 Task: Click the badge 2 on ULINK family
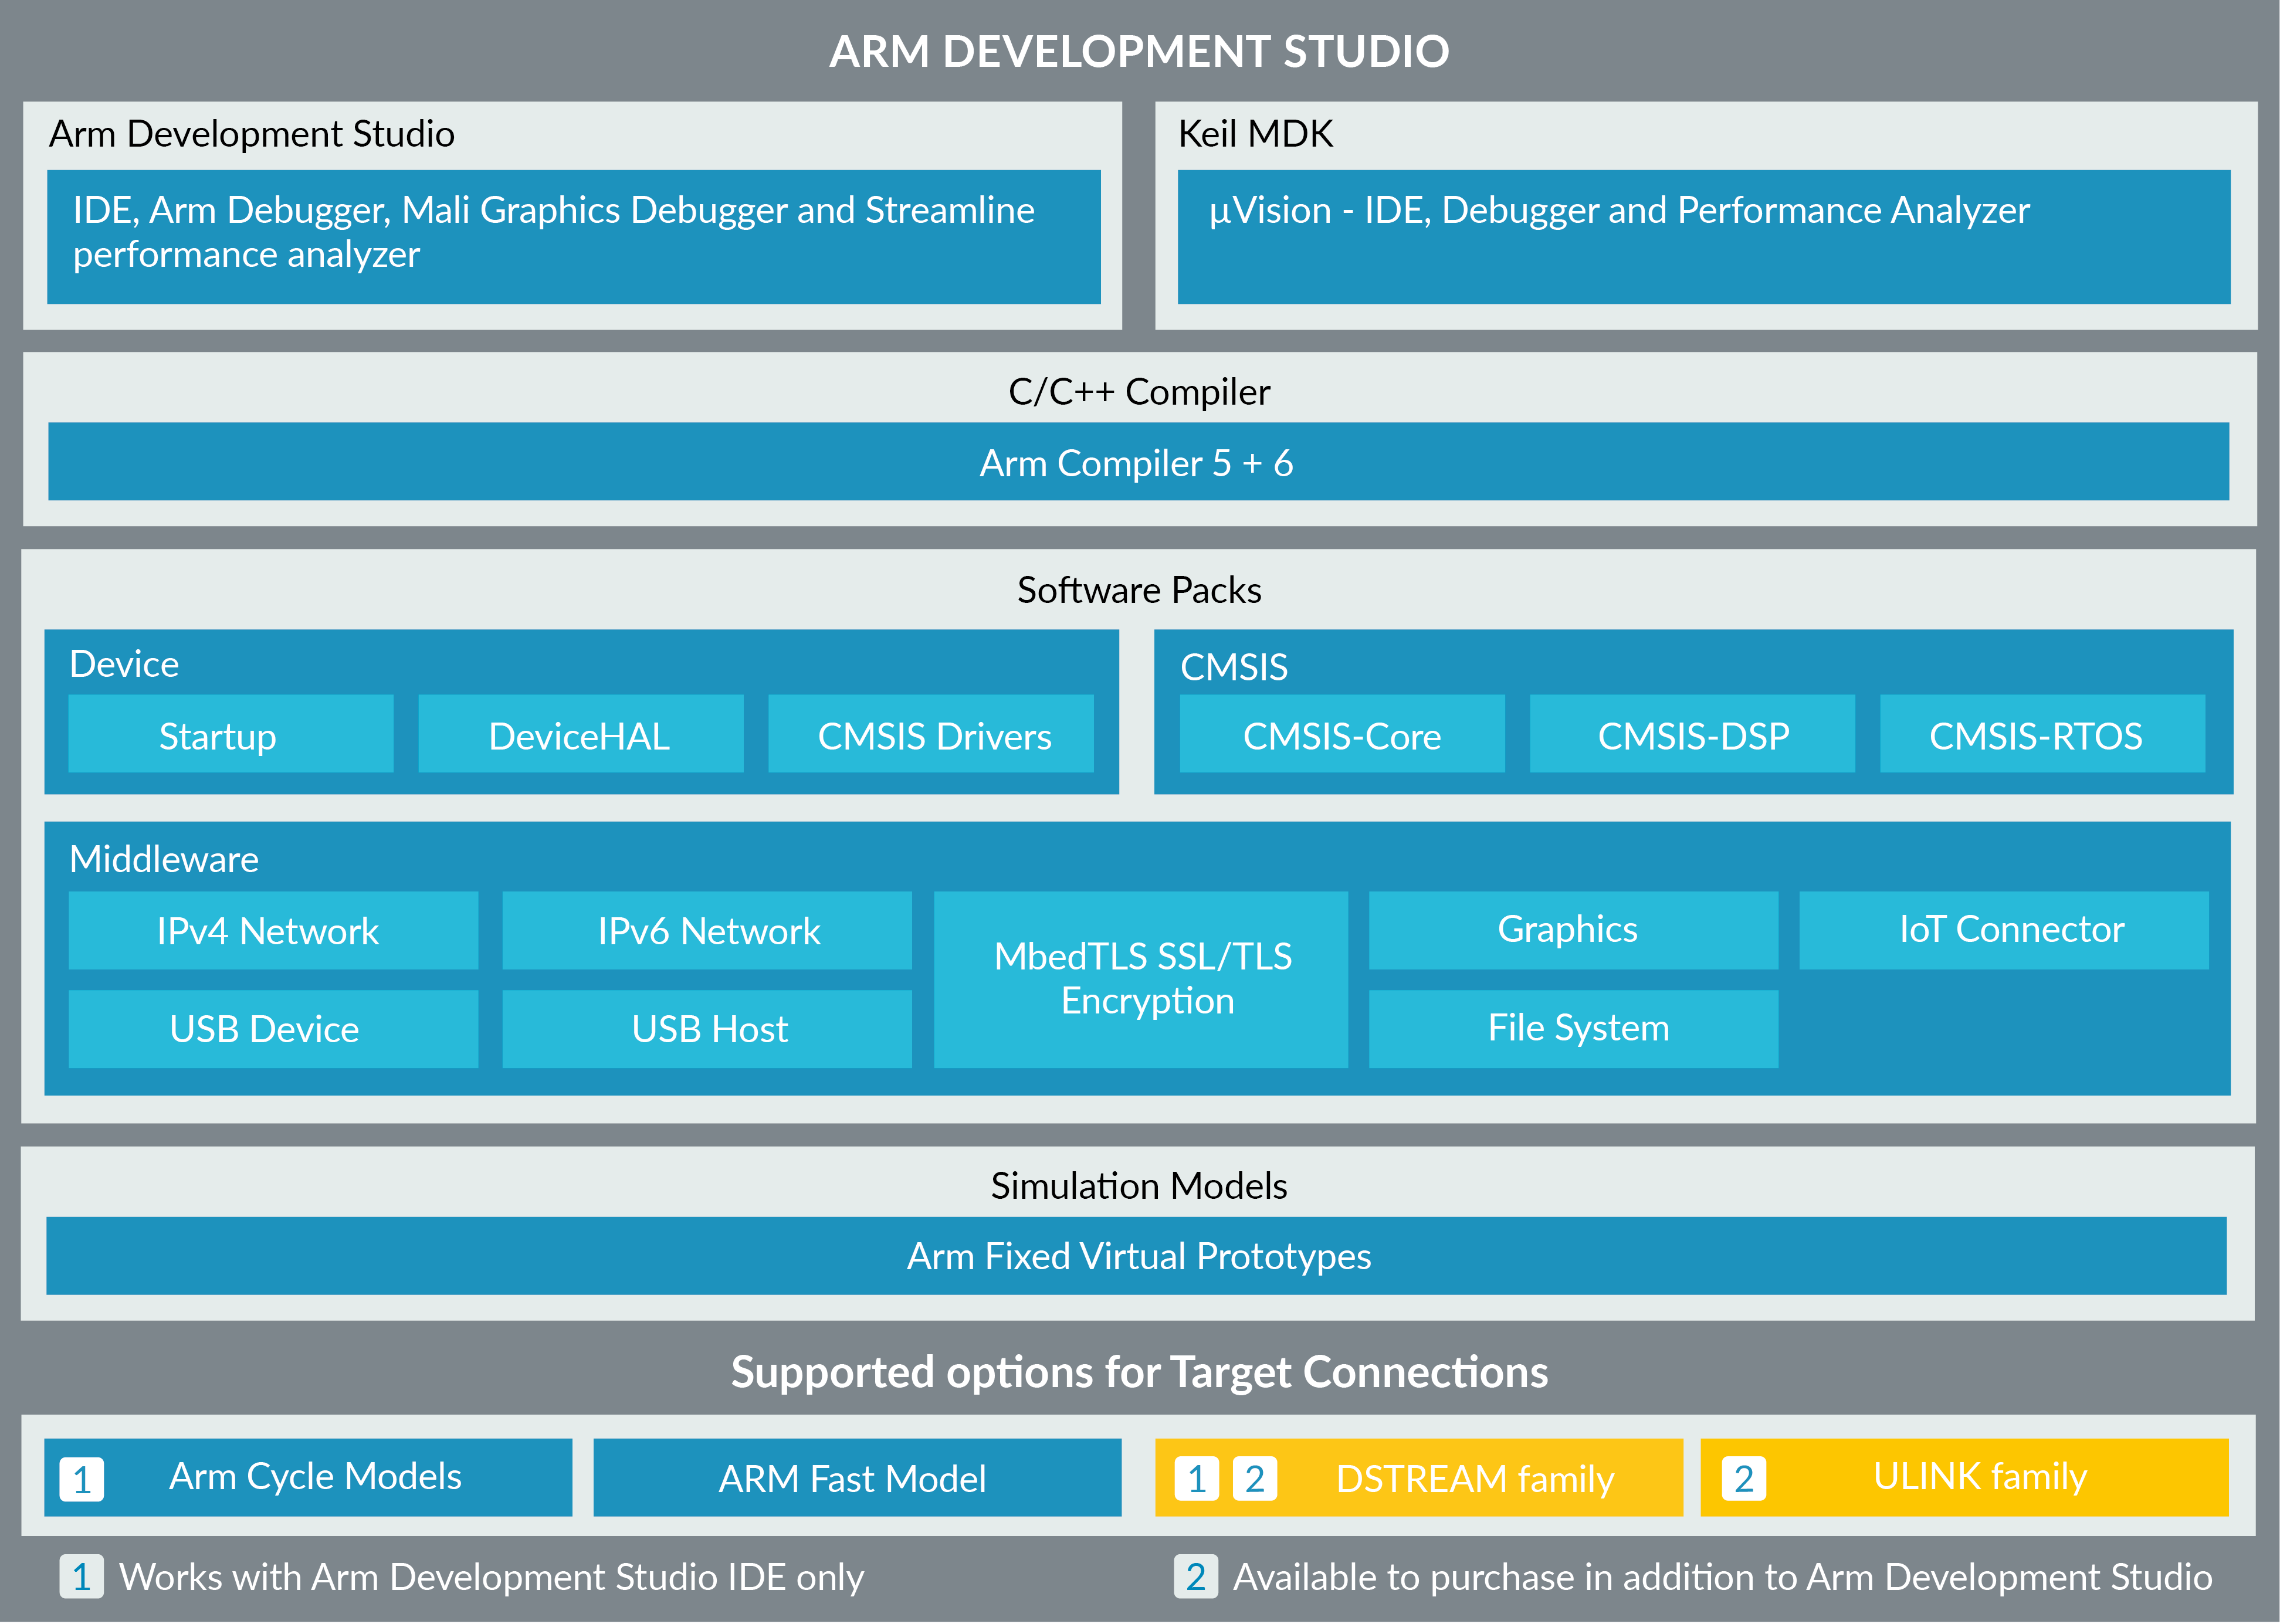click(1743, 1478)
